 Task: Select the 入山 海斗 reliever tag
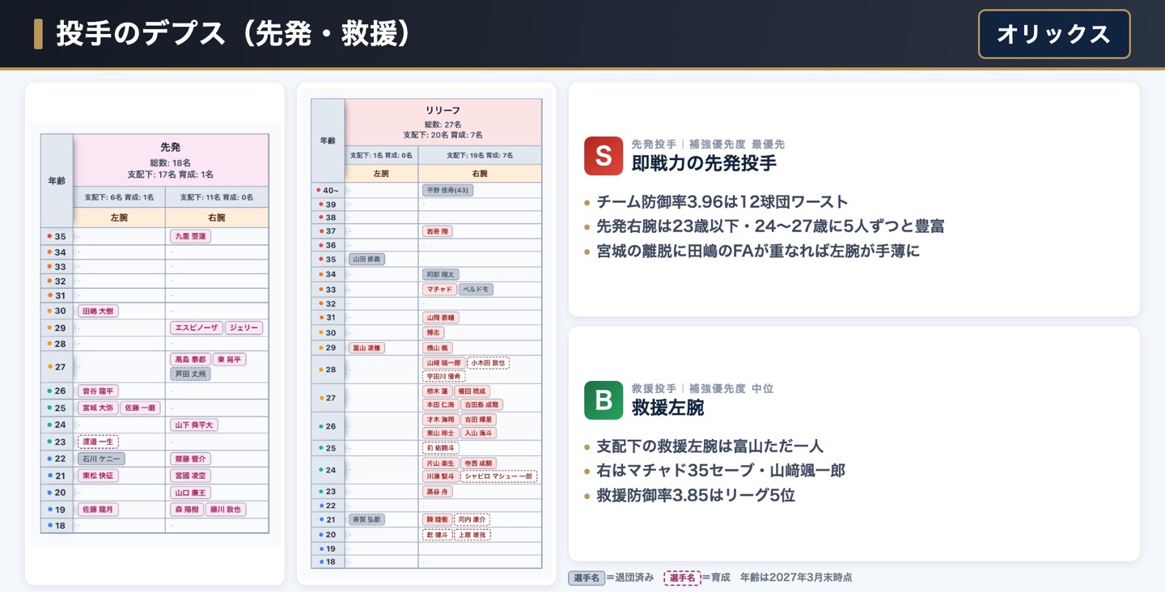point(478,433)
